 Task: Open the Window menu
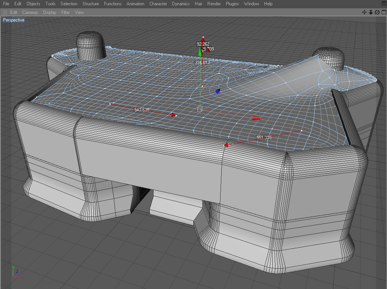tap(251, 4)
